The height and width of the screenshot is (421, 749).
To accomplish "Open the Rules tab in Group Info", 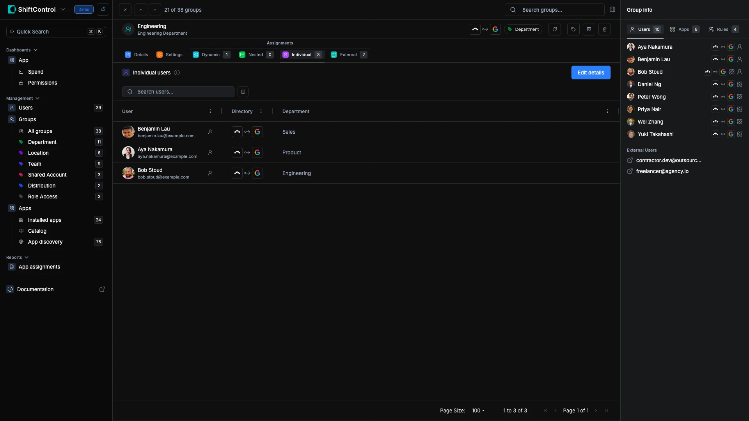I will (x=723, y=29).
